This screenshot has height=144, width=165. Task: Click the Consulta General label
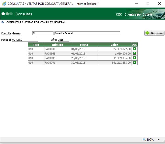pos(11,33)
